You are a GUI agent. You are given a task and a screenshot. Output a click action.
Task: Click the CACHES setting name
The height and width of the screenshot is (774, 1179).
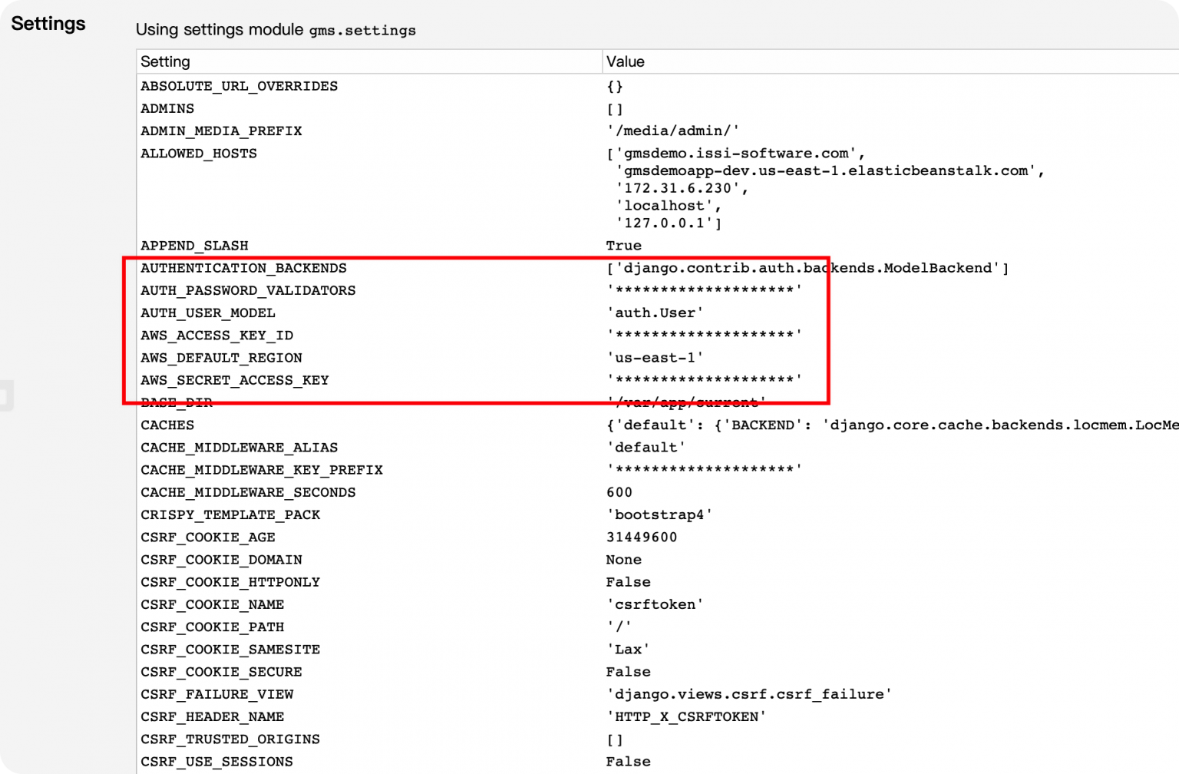point(167,425)
